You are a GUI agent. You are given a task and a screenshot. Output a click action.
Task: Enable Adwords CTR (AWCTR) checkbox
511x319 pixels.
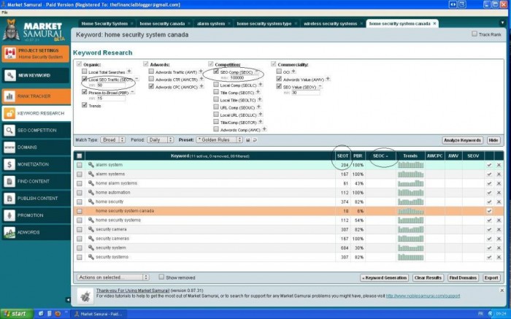point(151,79)
